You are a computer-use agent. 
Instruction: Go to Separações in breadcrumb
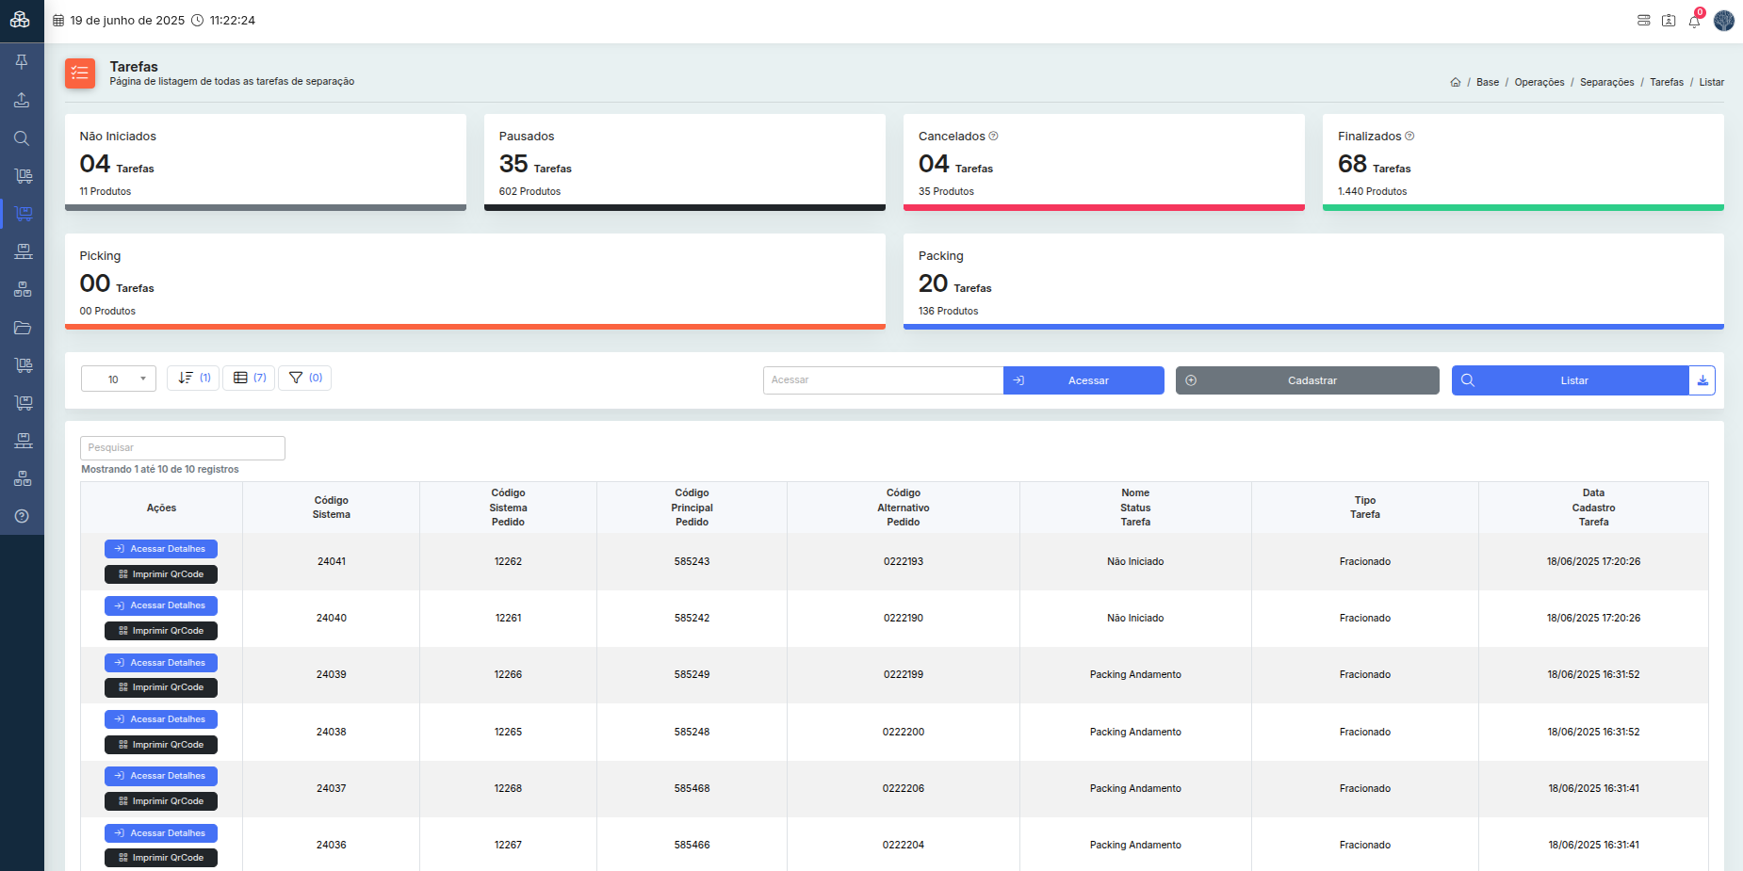[1606, 83]
